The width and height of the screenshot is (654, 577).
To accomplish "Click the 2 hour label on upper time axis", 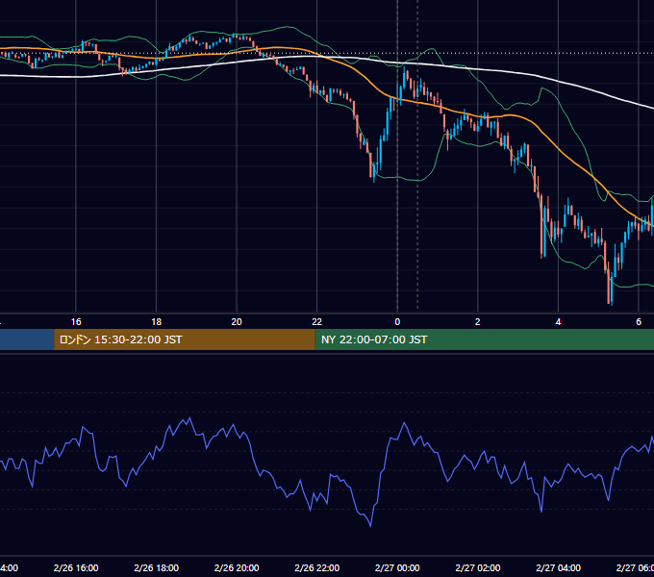I will (478, 322).
